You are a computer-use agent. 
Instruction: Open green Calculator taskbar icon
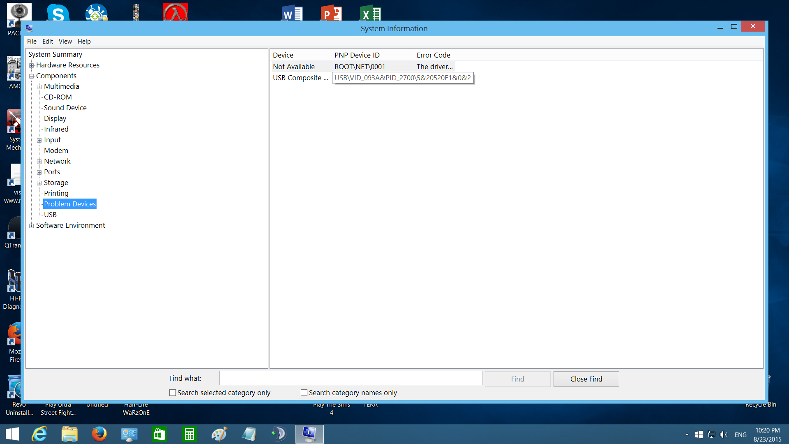click(x=189, y=434)
